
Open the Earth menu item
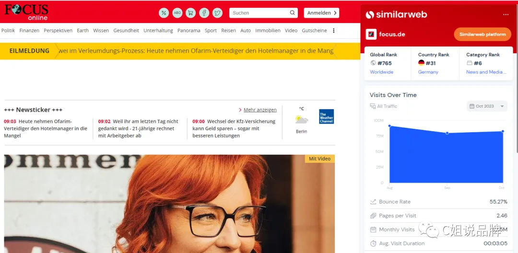tap(82, 30)
